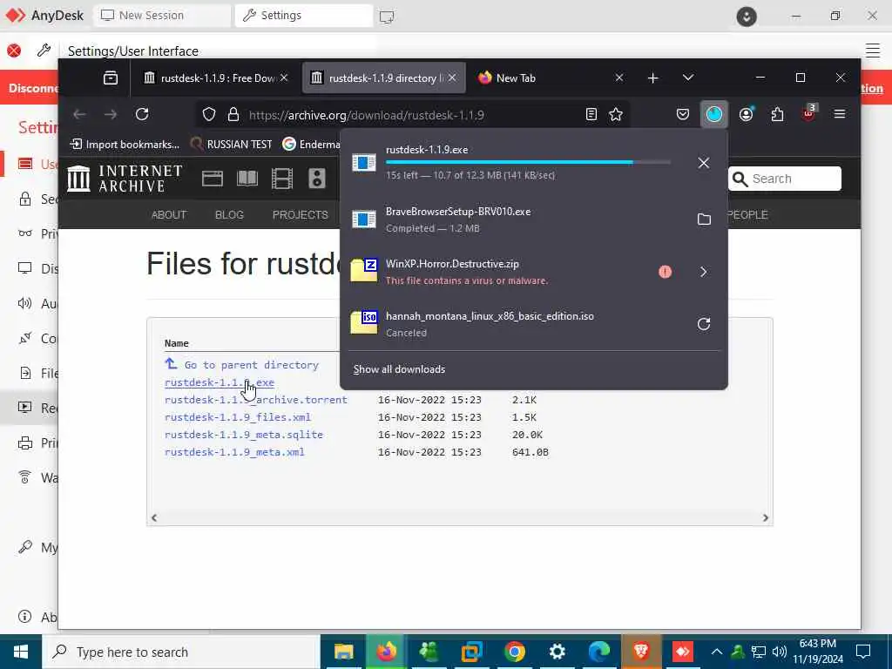The image size is (892, 669).
Task: Retry the hannah_montana iso download
Action: pyautogui.click(x=704, y=324)
